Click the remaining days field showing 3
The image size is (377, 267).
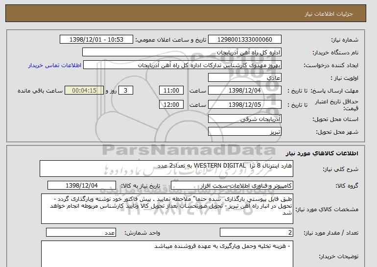[126, 91]
